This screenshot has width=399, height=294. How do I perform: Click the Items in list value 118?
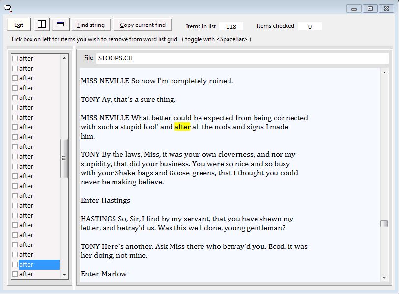click(231, 26)
